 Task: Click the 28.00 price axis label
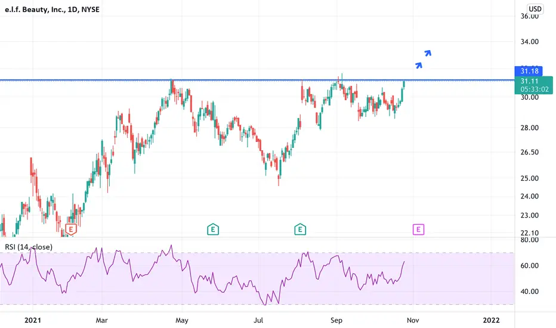coord(529,128)
